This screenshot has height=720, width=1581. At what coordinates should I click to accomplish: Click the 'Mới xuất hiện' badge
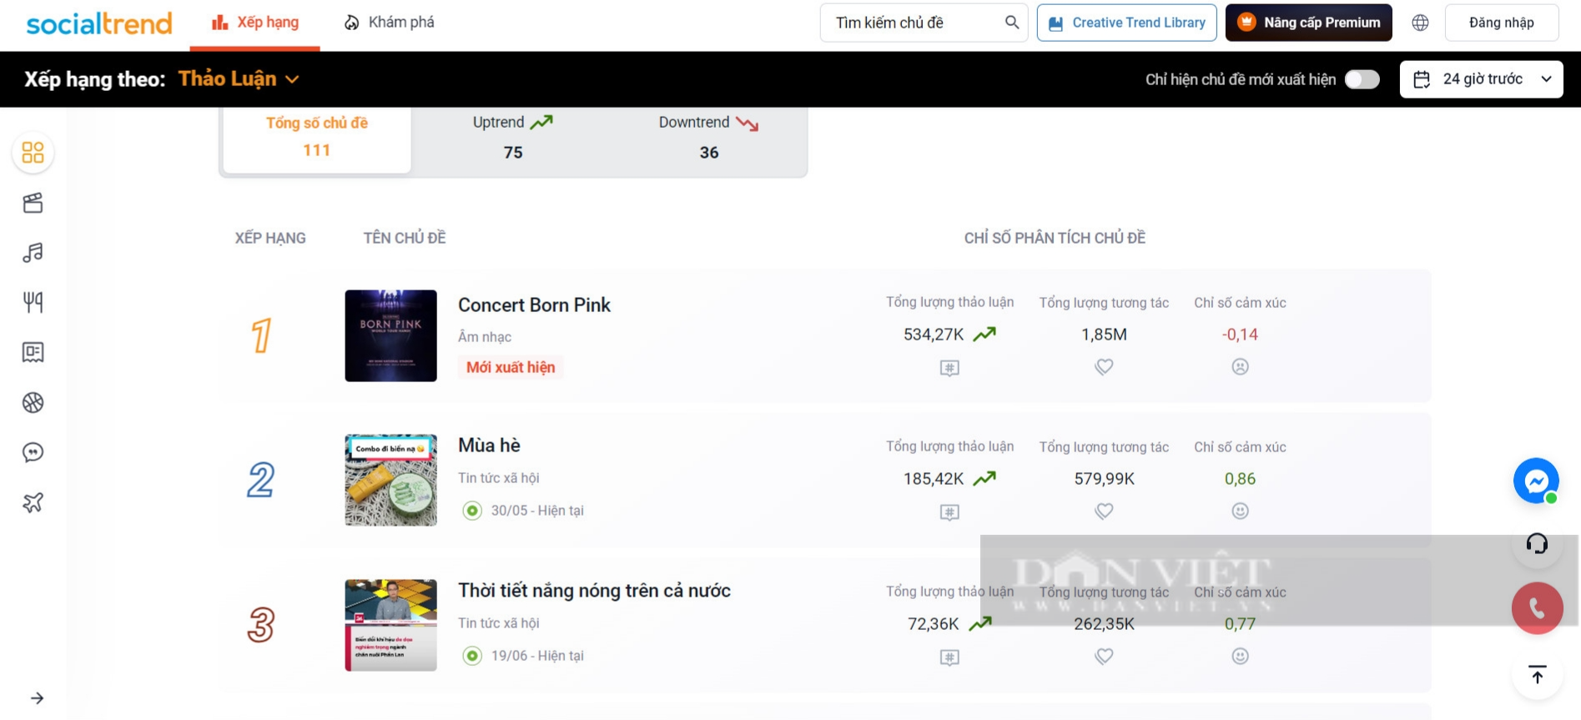[511, 367]
